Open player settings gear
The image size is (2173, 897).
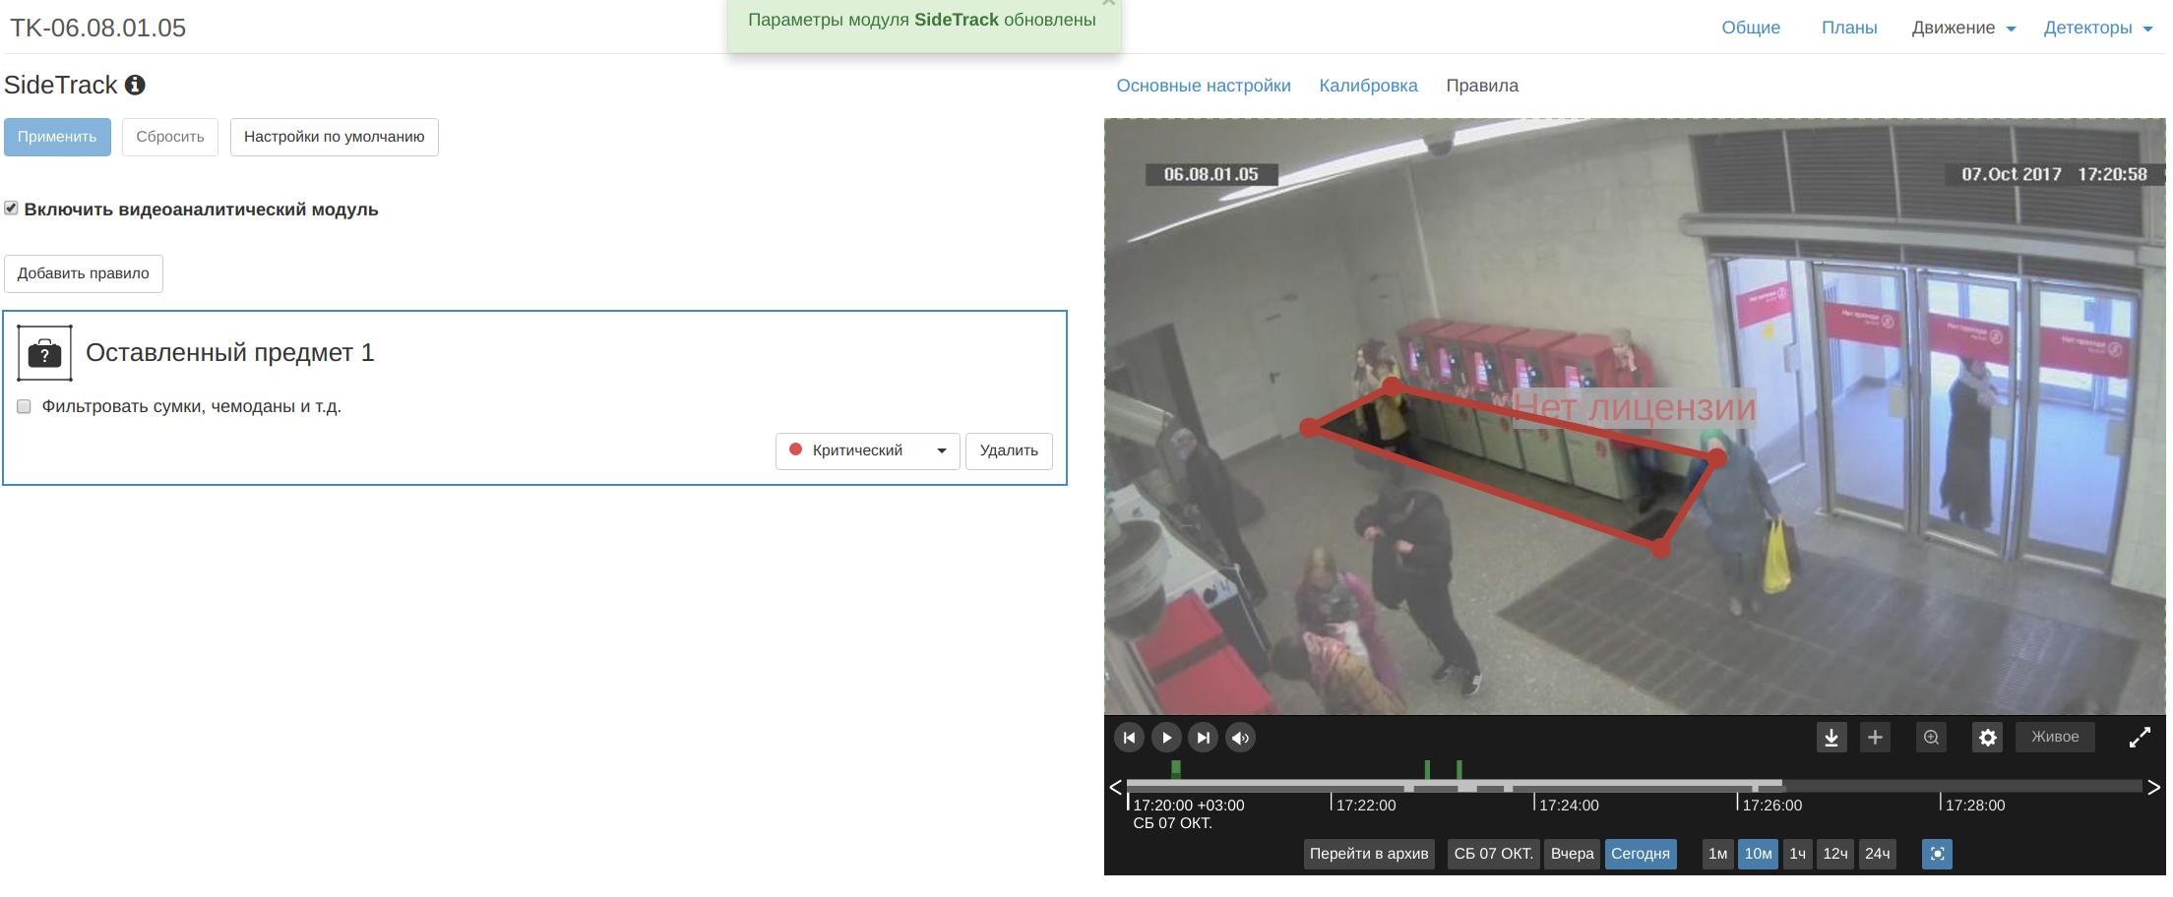click(x=1988, y=738)
